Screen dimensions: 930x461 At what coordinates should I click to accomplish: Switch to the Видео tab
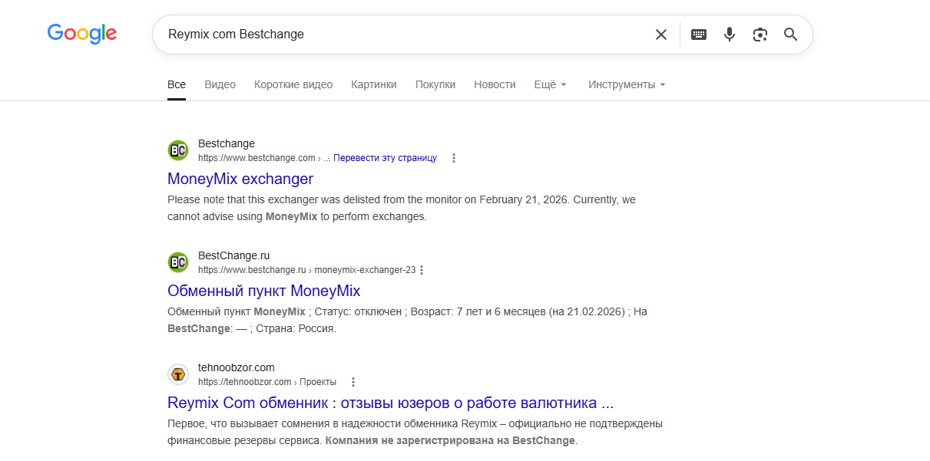click(x=220, y=84)
